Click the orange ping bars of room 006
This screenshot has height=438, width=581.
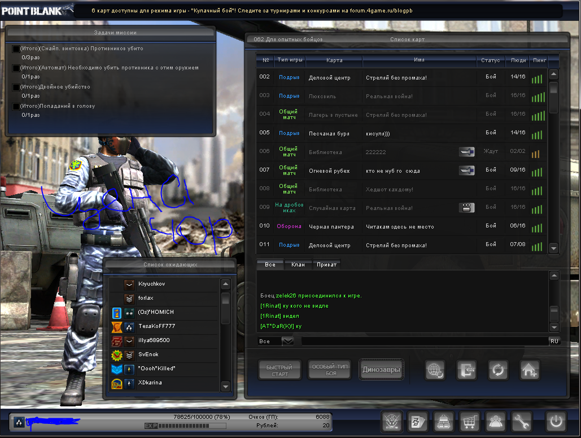[x=536, y=153]
